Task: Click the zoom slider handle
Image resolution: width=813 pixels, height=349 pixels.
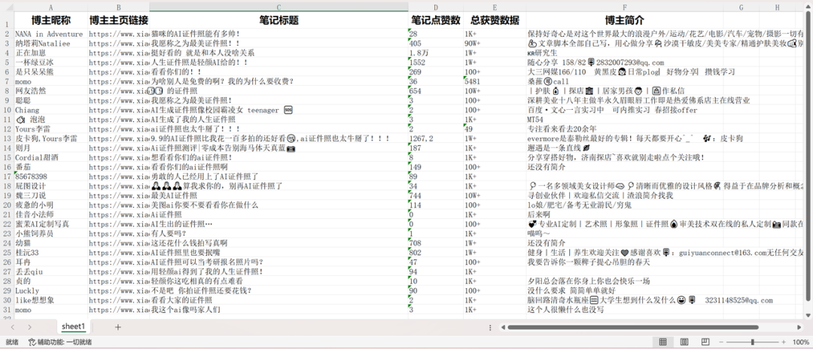Action: (x=752, y=342)
